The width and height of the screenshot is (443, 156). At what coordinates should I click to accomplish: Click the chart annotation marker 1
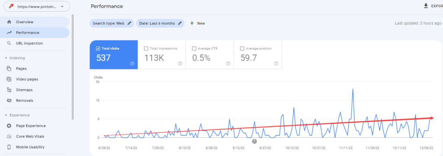(x=254, y=141)
